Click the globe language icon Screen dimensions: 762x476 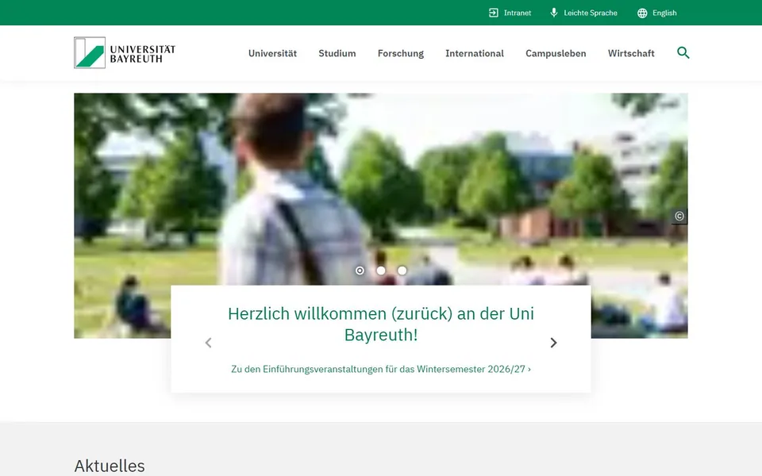click(x=642, y=13)
